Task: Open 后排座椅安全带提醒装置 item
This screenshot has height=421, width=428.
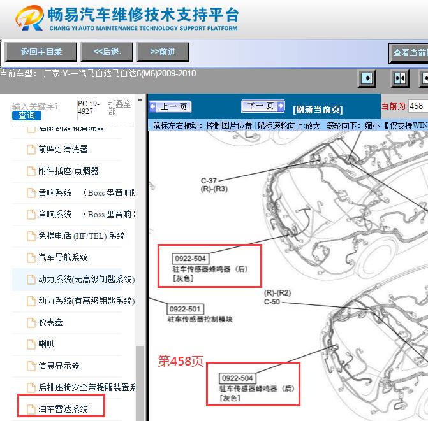Action: coord(87,387)
